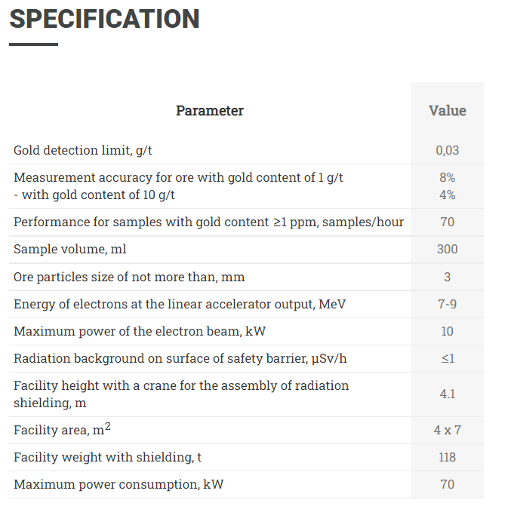Click the Radiation background row label
Image resolution: width=517 pixels, height=506 pixels.
[x=180, y=358]
